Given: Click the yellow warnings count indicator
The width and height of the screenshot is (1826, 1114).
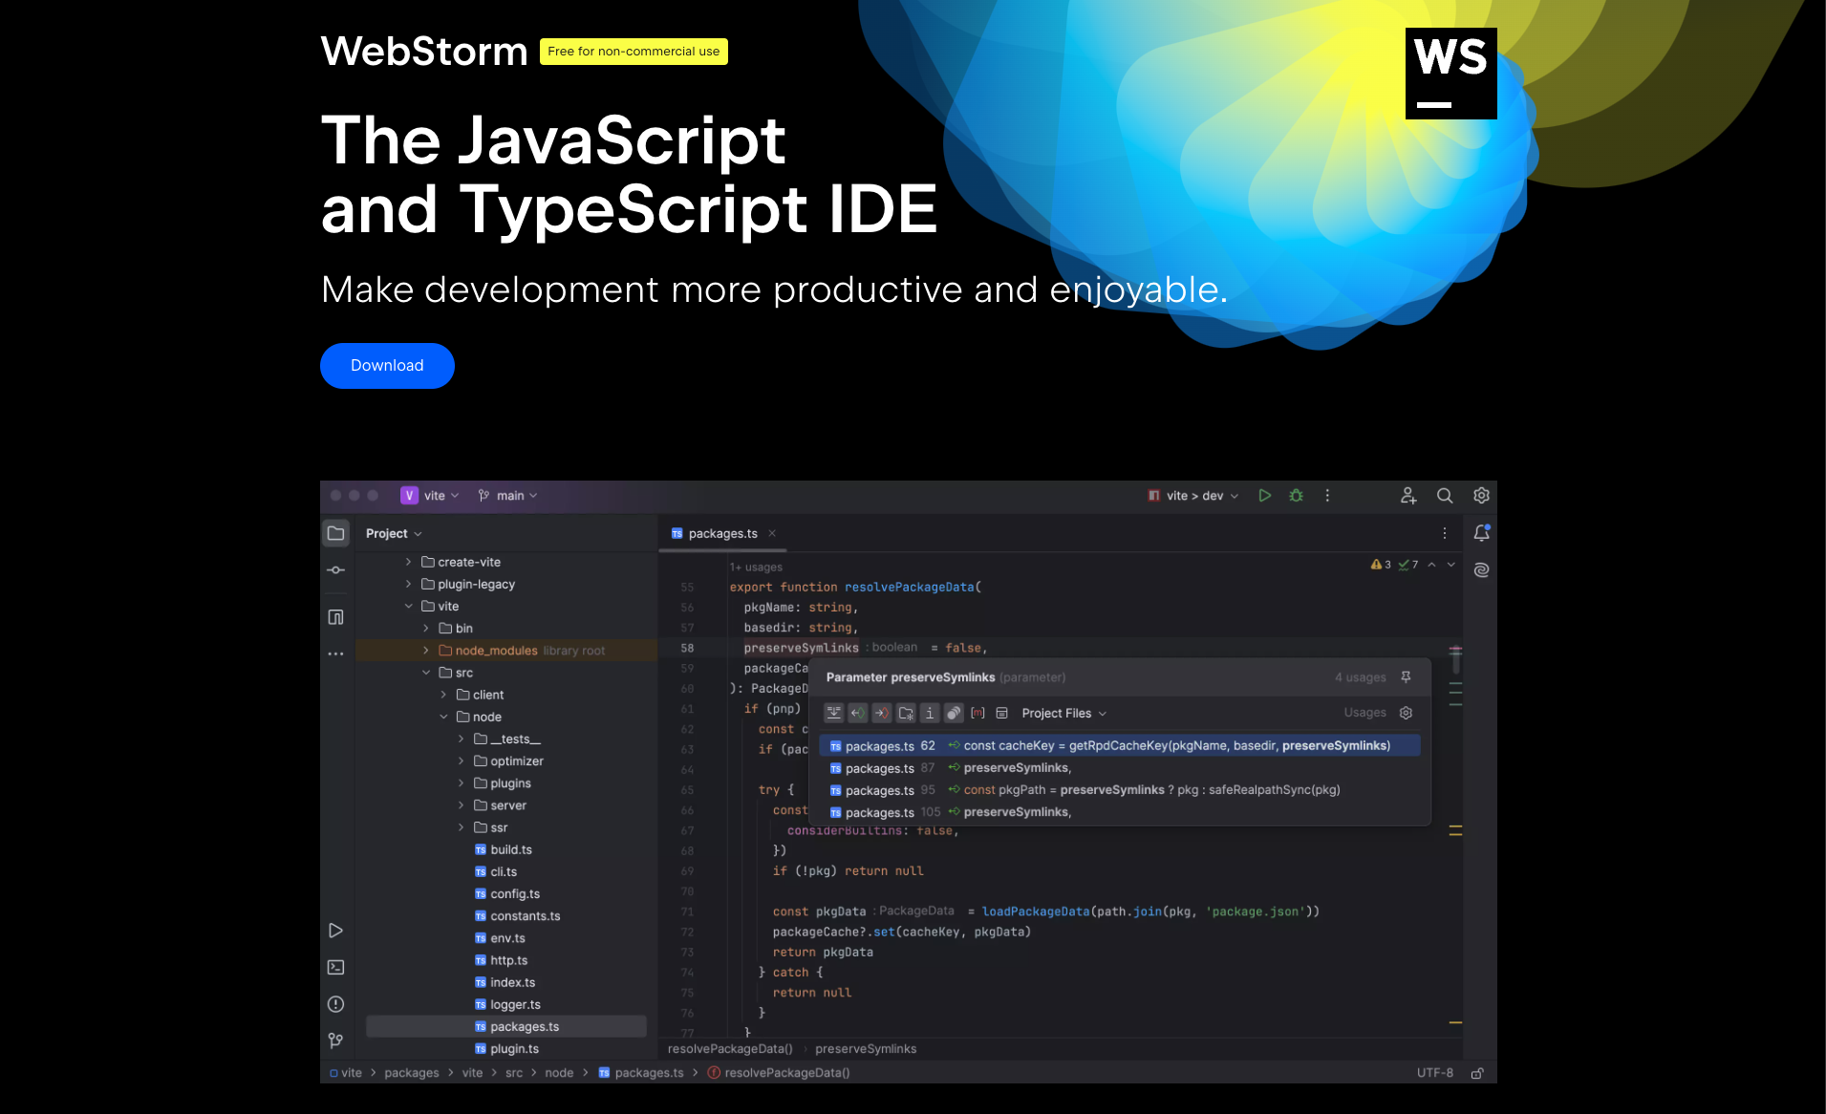Looking at the screenshot, I should point(1381,565).
